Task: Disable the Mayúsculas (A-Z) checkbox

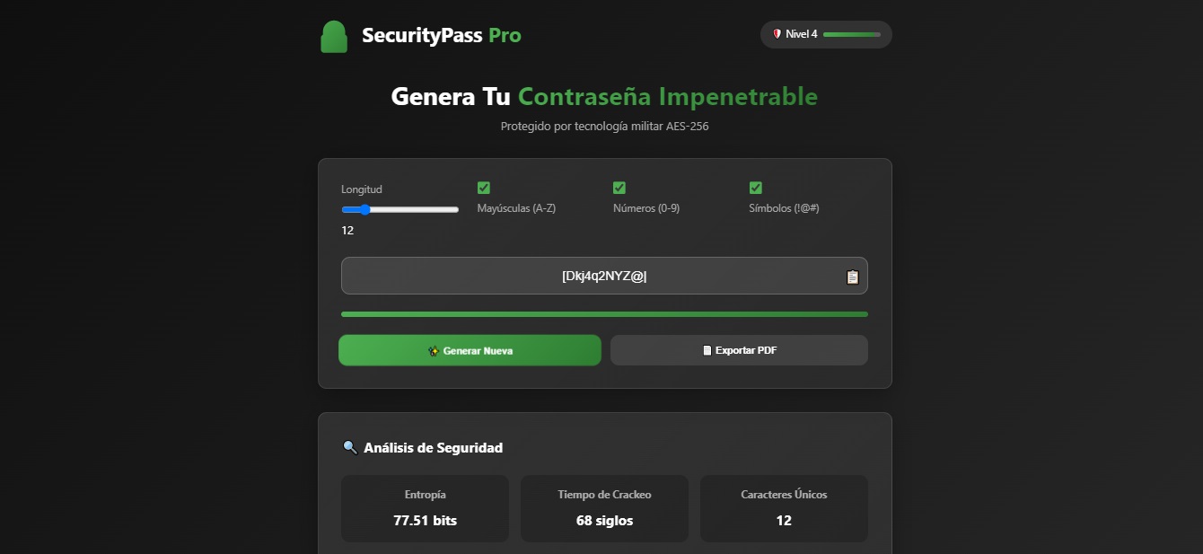Action: click(483, 188)
